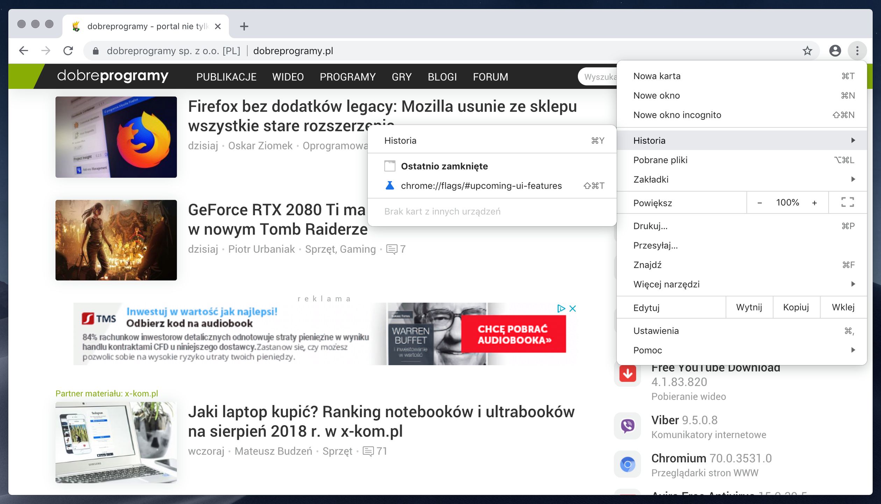Reload the page with the refresh icon
Image resolution: width=881 pixels, height=504 pixels.
click(x=68, y=51)
